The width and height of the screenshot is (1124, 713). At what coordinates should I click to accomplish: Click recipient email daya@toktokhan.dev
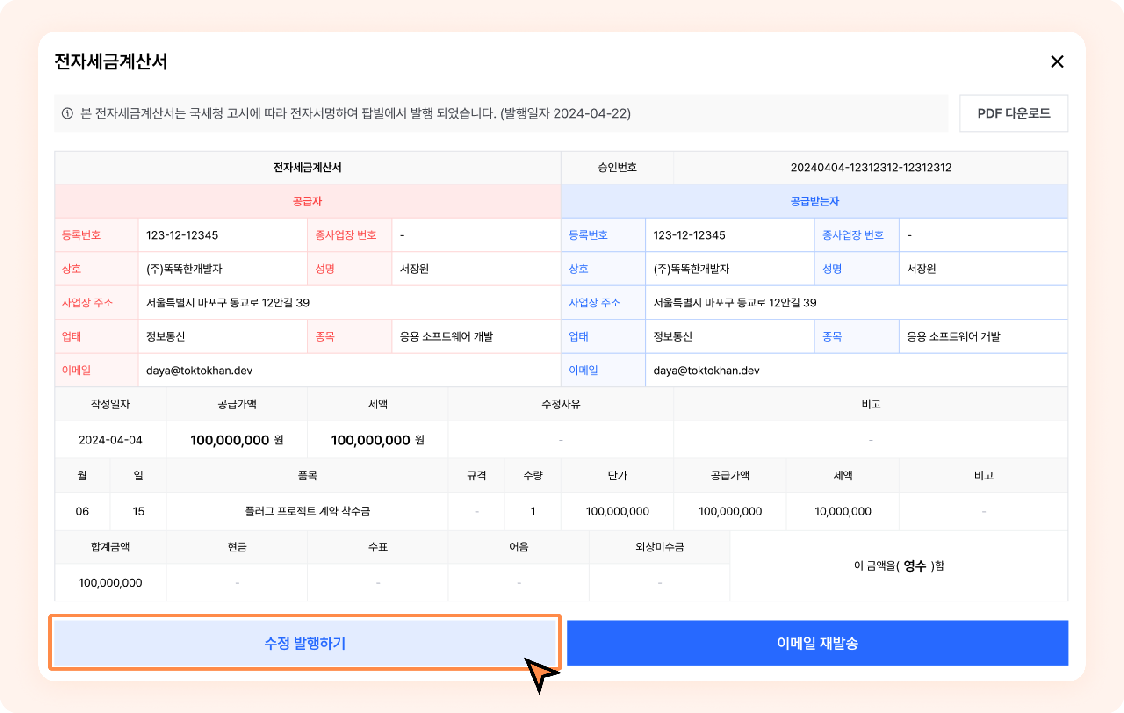706,371
